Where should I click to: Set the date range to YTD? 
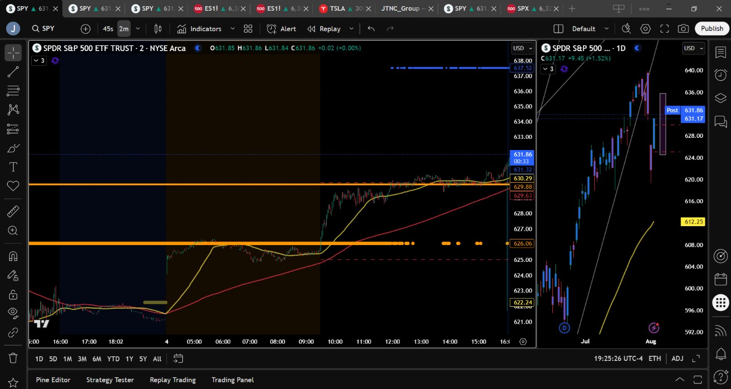pyautogui.click(x=113, y=359)
